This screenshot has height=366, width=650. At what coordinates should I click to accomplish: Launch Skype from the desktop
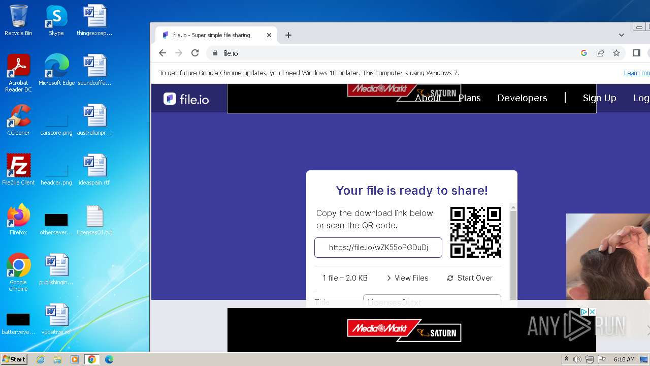tap(56, 20)
